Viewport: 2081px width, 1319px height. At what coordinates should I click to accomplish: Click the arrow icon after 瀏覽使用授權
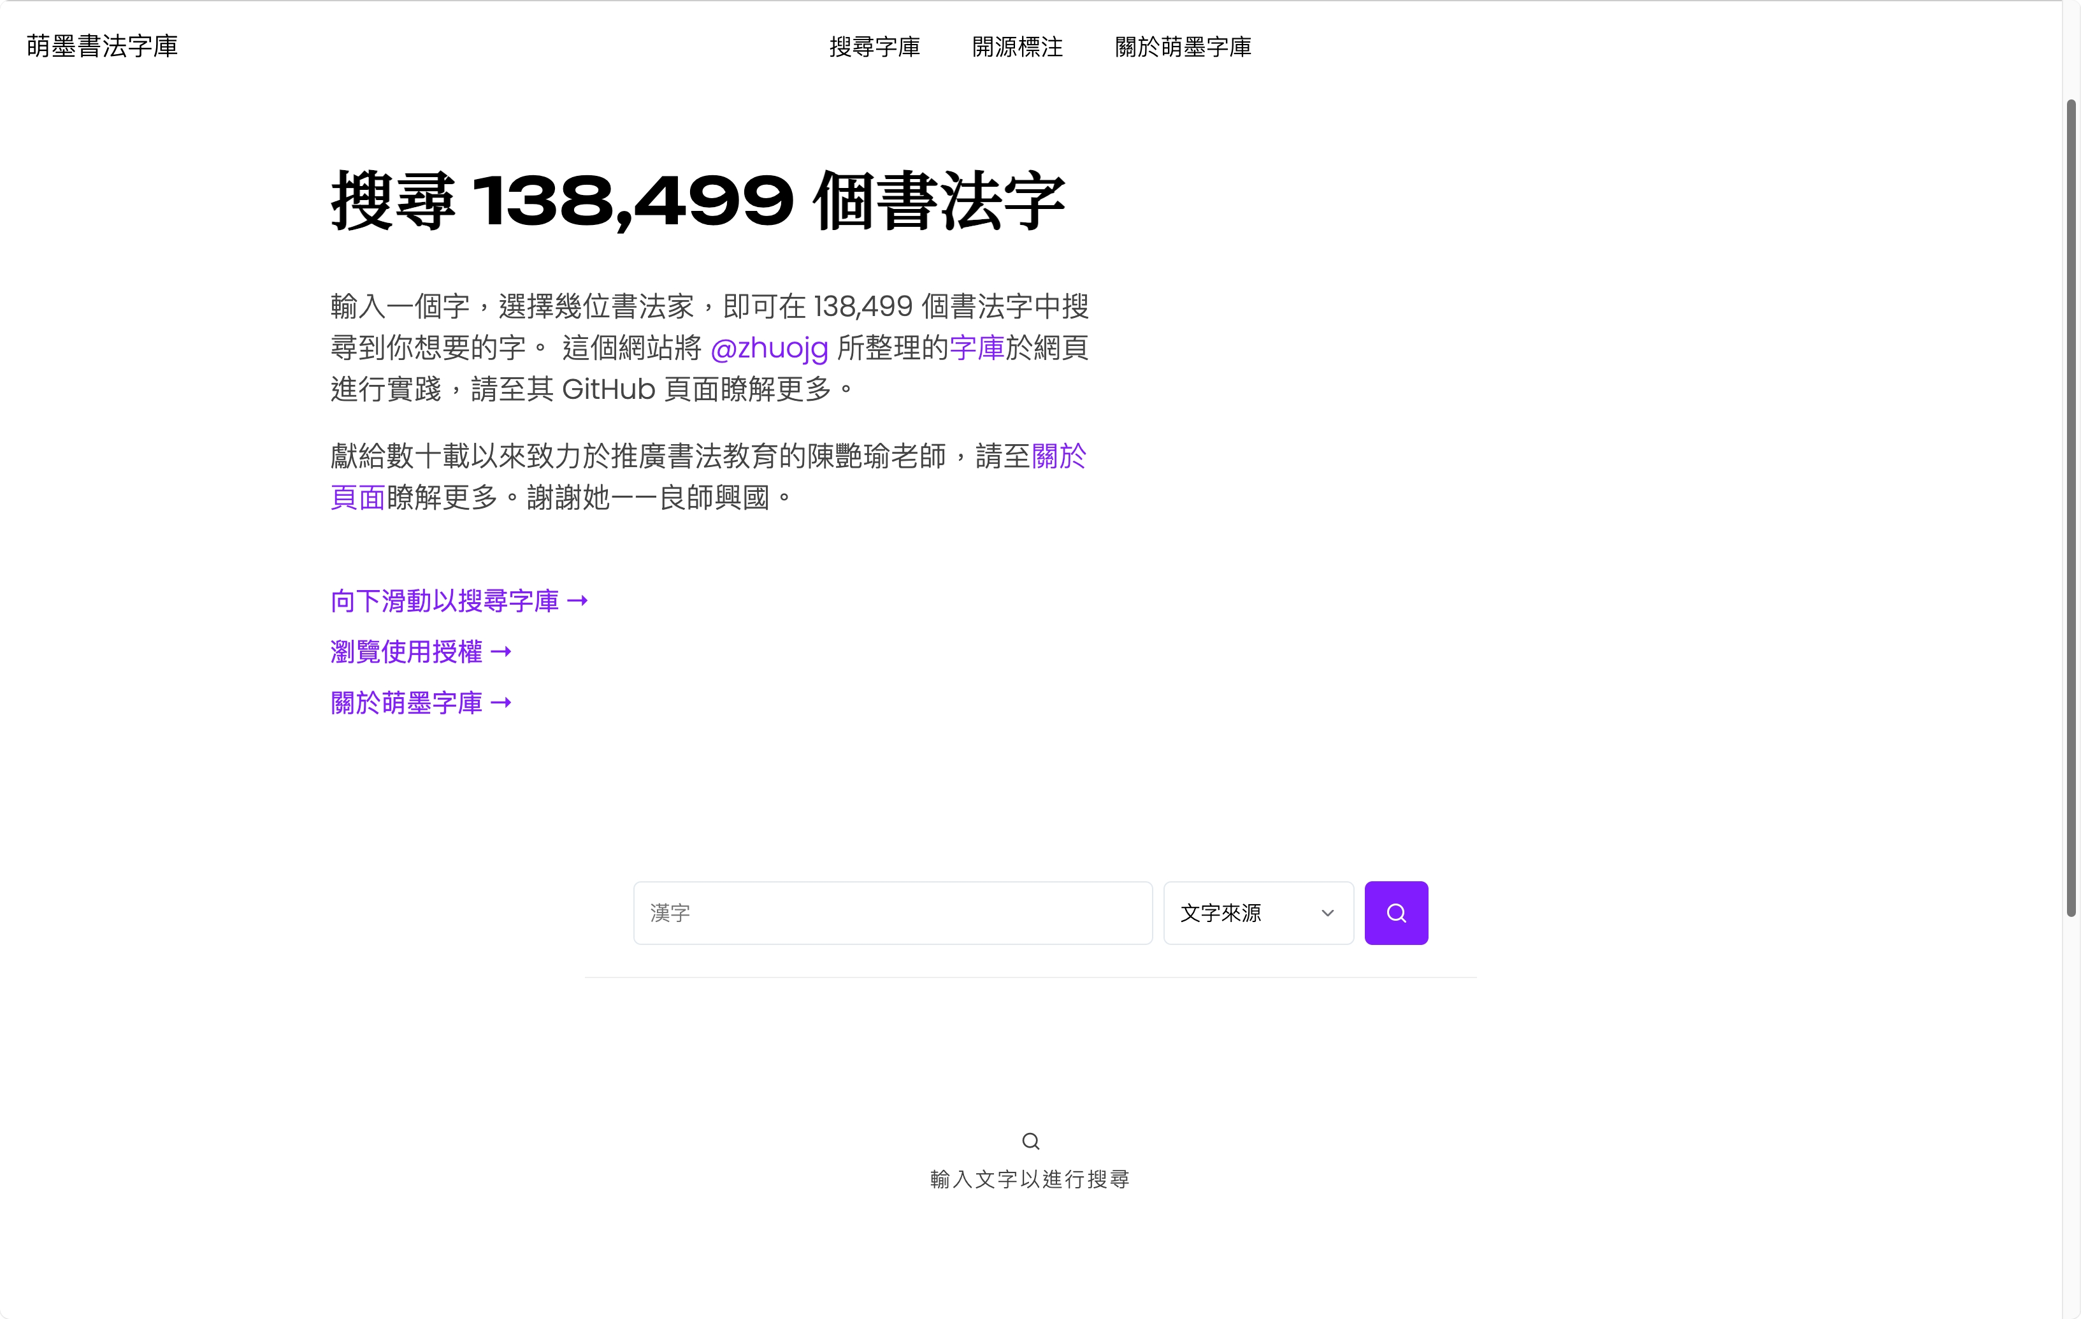click(502, 652)
